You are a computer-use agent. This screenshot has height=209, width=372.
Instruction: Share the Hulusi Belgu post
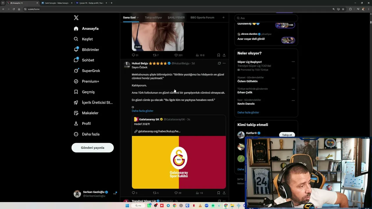[x=224, y=193]
